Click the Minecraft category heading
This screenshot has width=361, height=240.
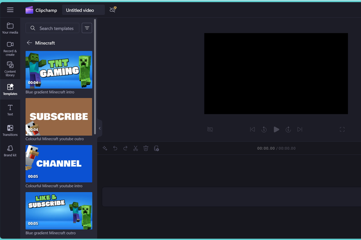click(x=45, y=43)
